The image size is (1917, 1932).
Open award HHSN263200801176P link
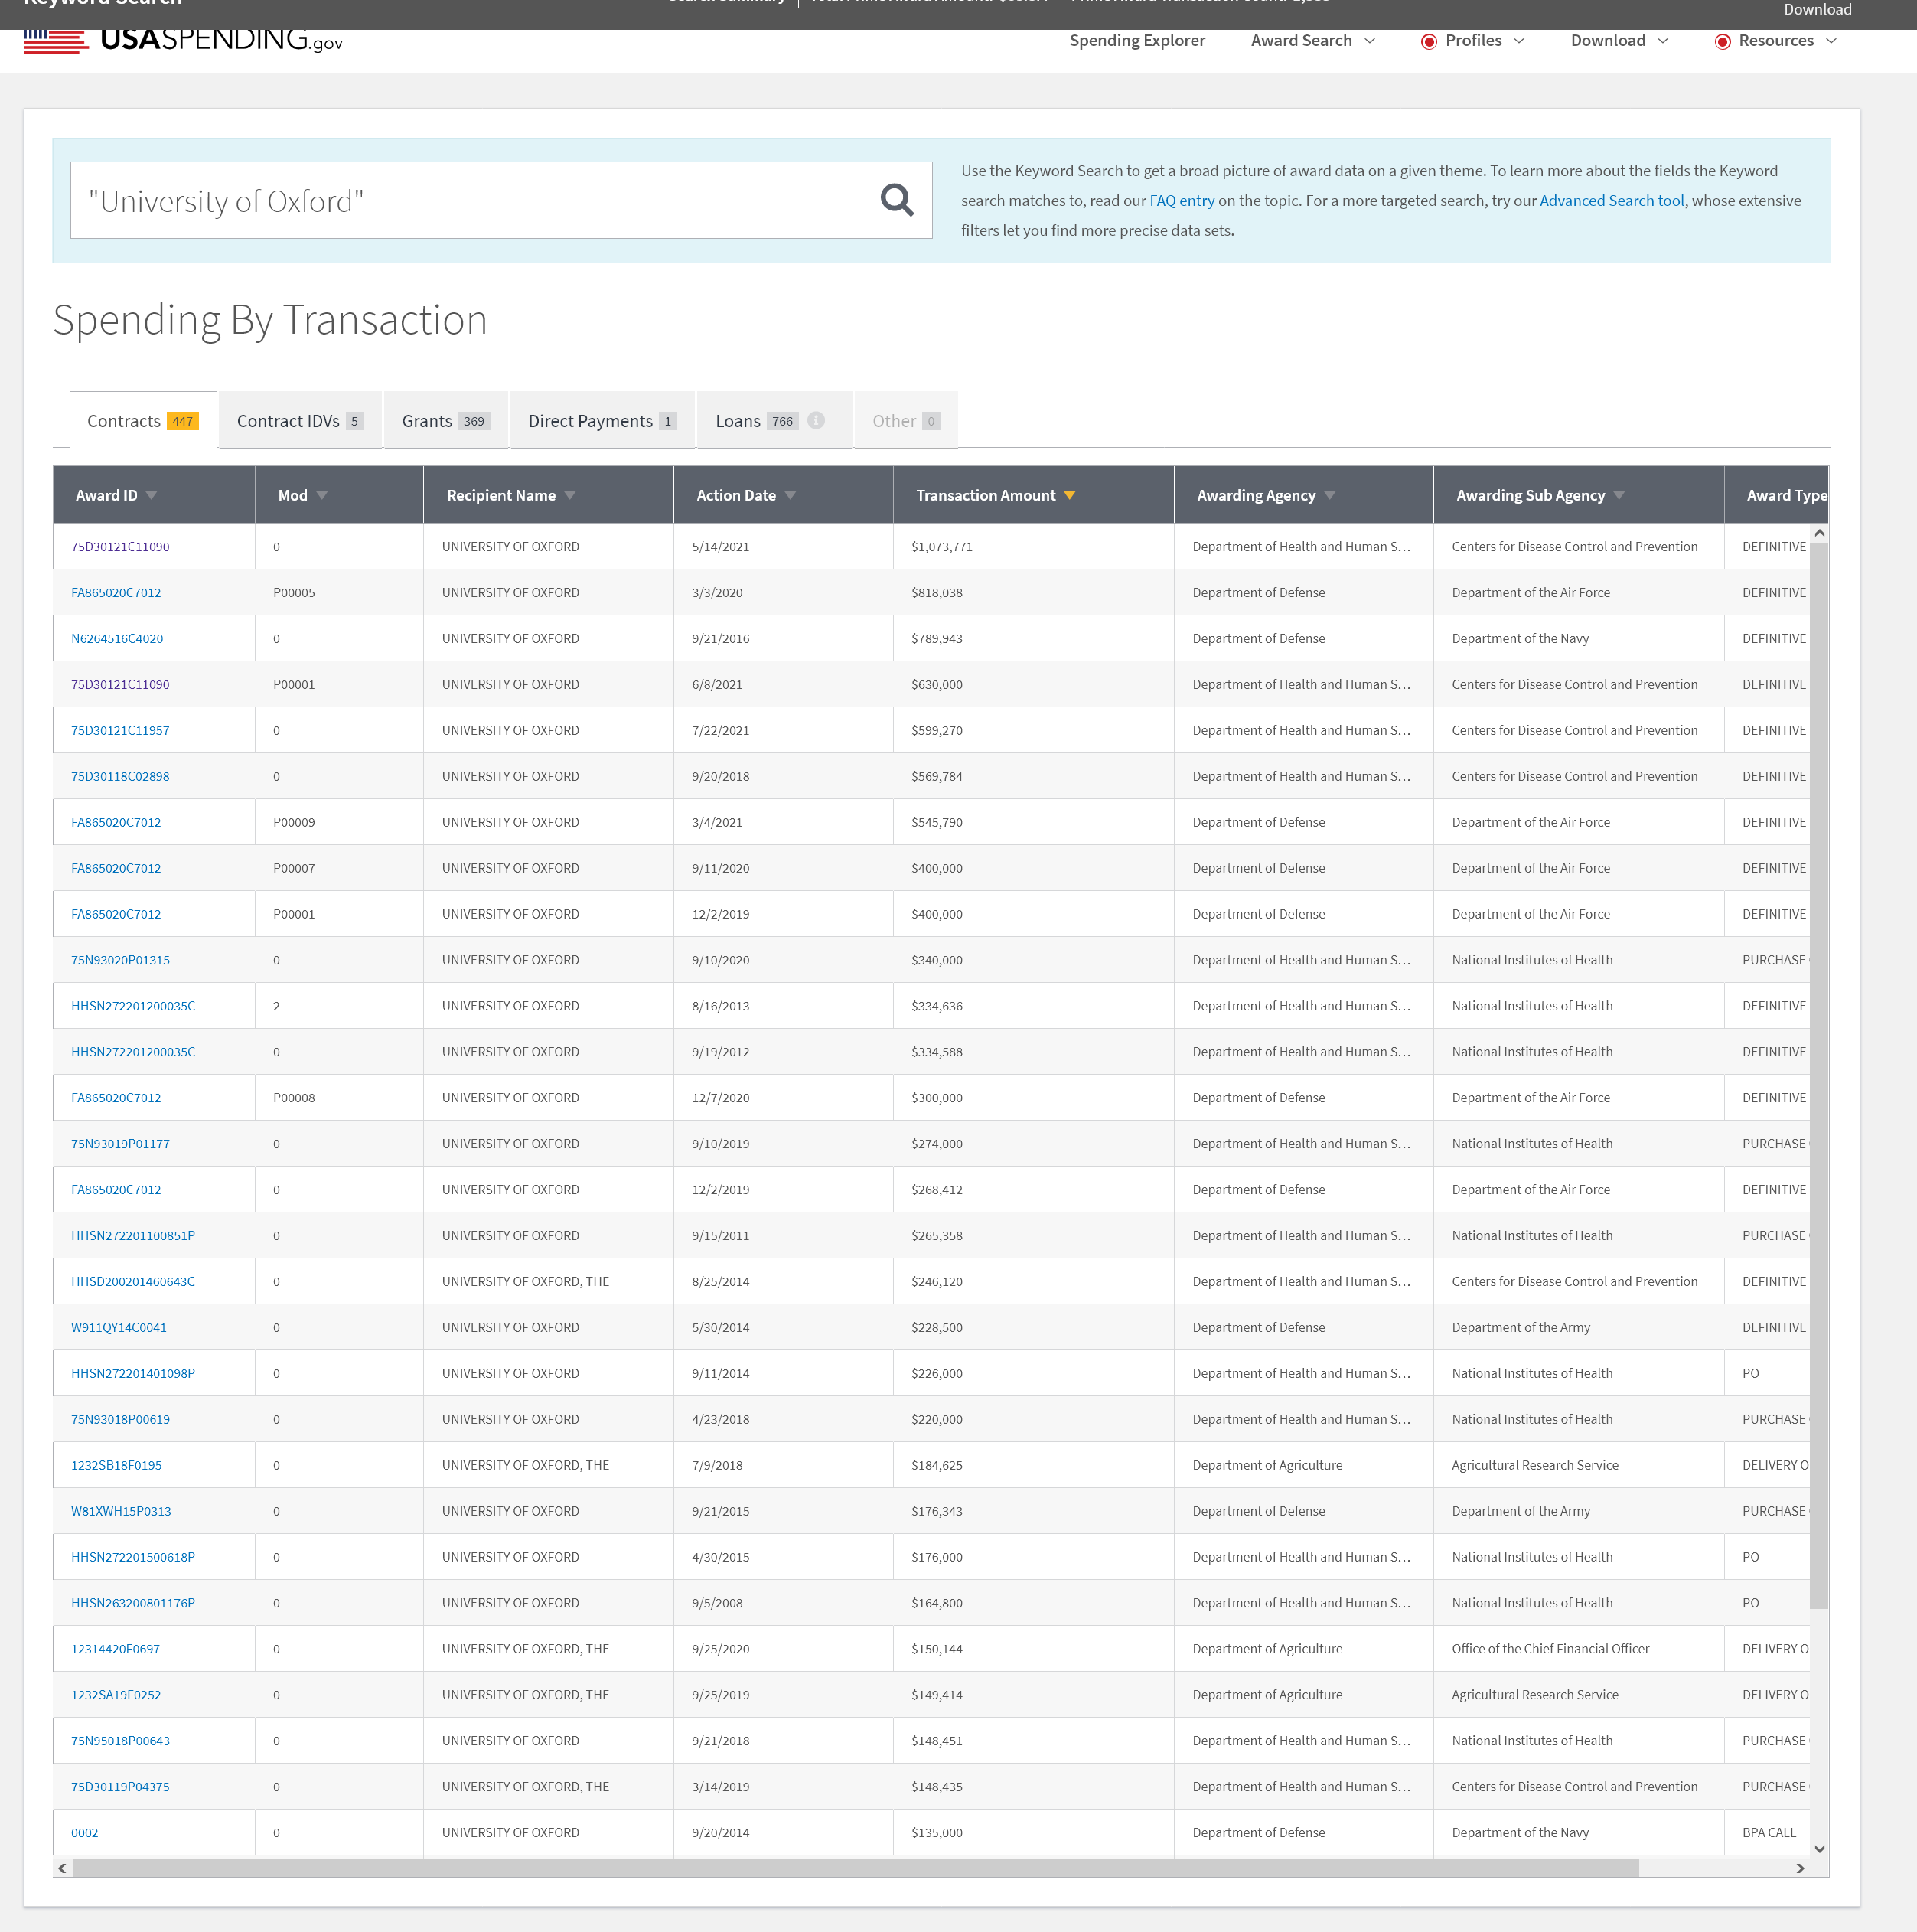pos(133,1604)
